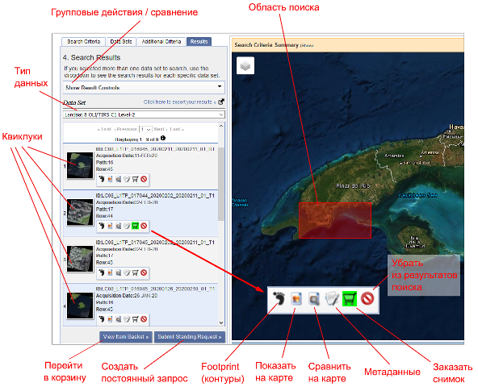Image resolution: width=478 pixels, height=391 pixels.
Task: Show footprint for Path 17 Row 44 scene
Action: click(102, 226)
